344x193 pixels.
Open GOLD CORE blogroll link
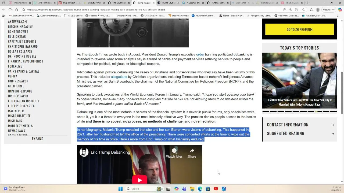(x=15, y=86)
